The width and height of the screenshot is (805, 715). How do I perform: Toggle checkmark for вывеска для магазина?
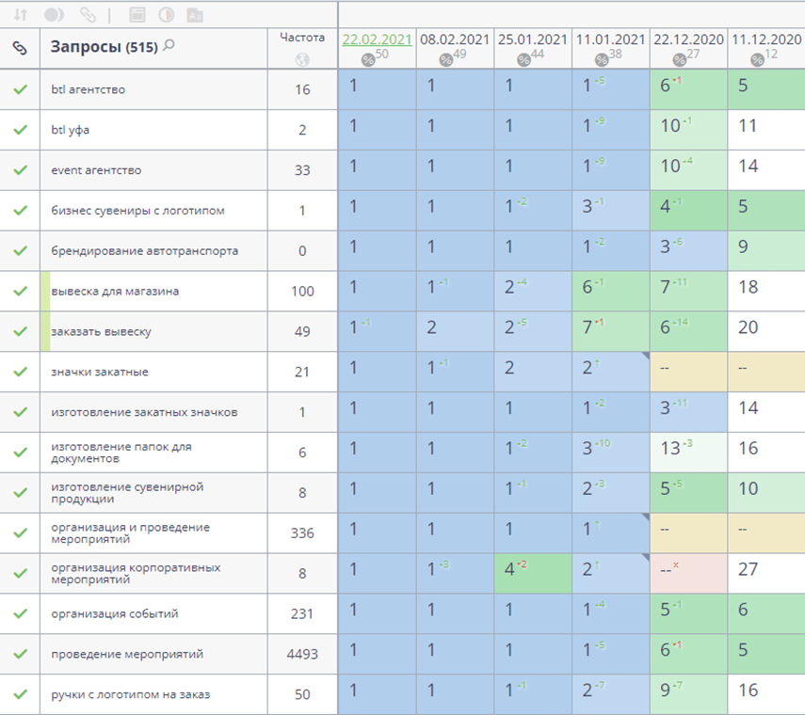point(20,291)
